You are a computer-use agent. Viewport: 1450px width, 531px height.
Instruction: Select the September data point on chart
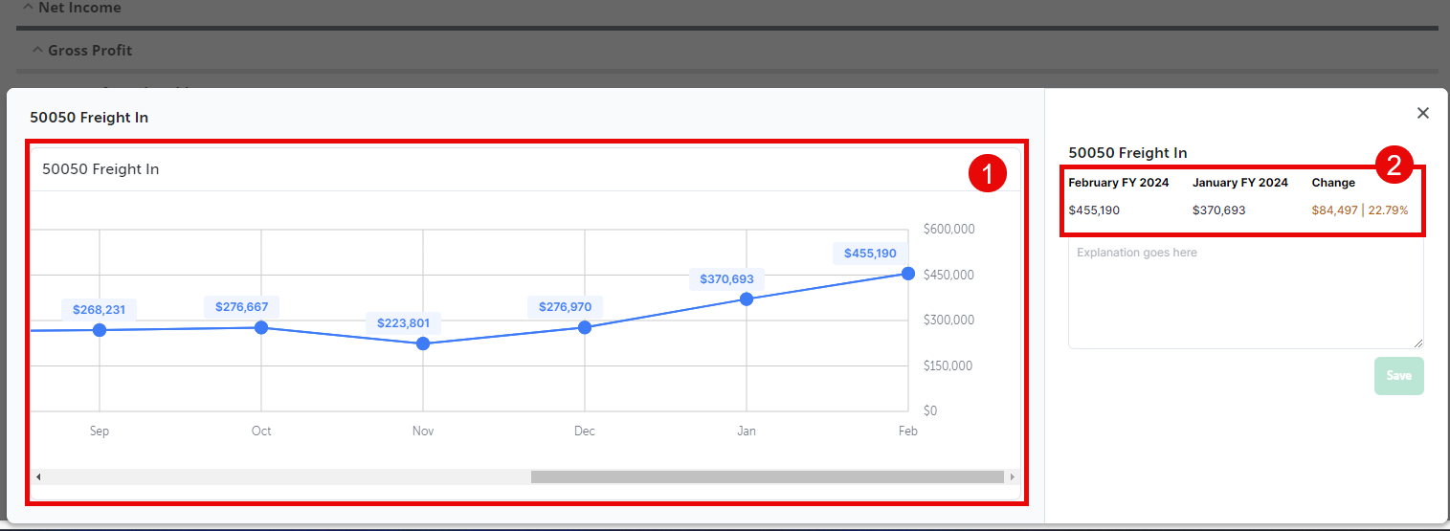(100, 330)
